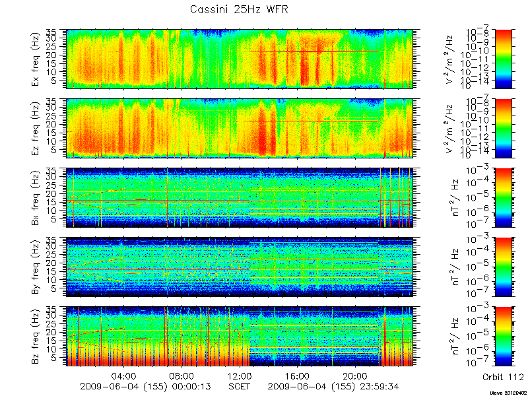Click the 'By freq (Hz)' axis label

[36, 267]
